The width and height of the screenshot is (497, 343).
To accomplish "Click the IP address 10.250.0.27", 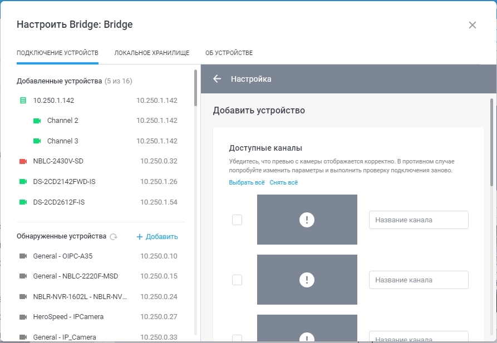I will tap(159, 317).
